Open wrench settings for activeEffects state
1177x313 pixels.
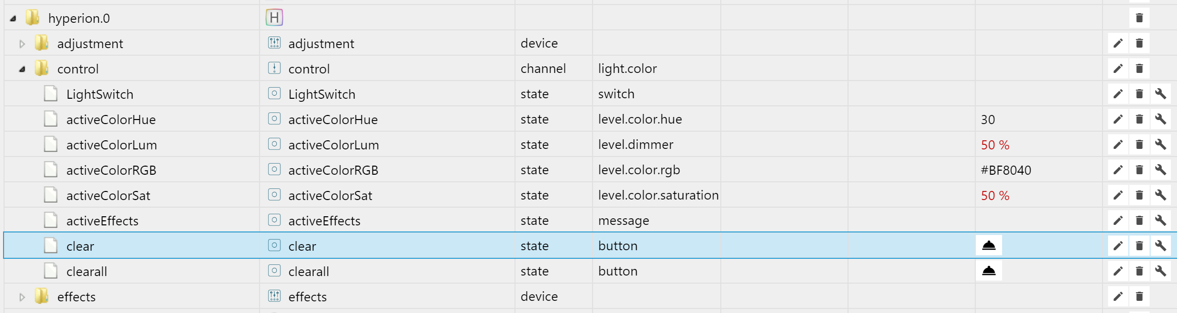click(1160, 220)
